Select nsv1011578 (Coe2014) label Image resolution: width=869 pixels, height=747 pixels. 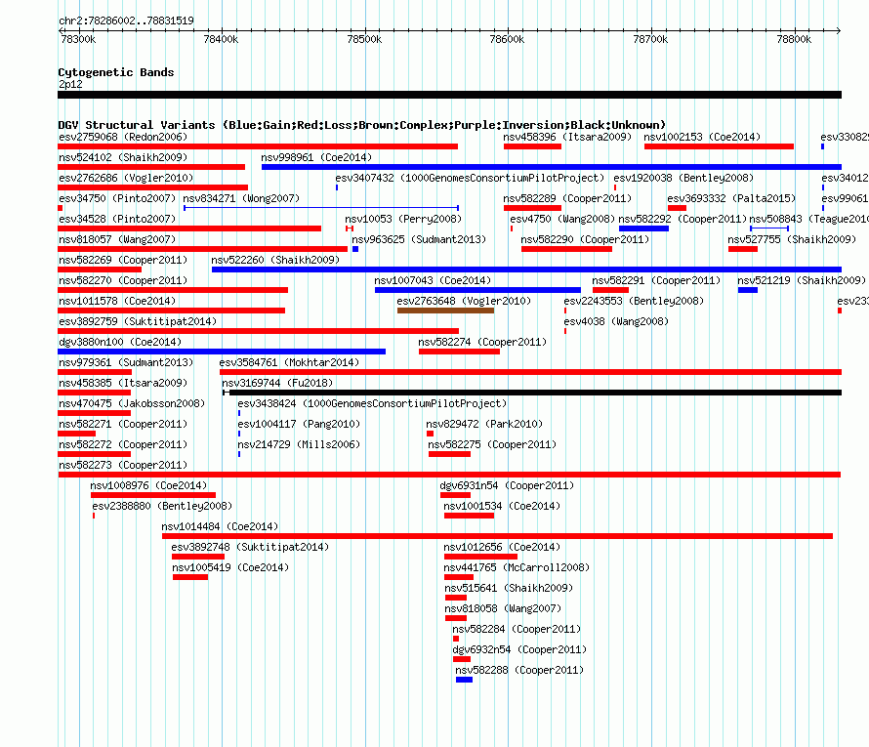pyautogui.click(x=117, y=301)
